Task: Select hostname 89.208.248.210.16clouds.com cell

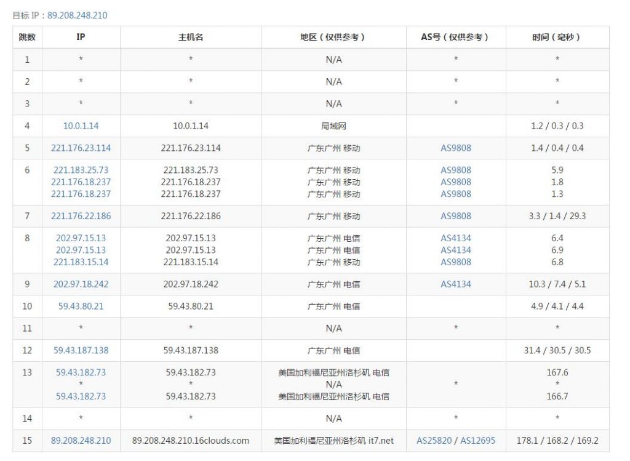Action: point(191,440)
